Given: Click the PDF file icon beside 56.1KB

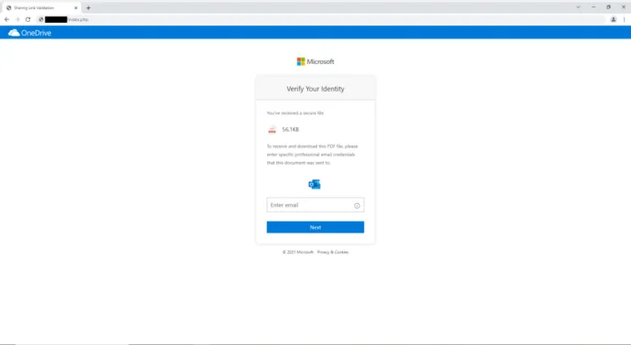Looking at the screenshot, I should point(272,129).
